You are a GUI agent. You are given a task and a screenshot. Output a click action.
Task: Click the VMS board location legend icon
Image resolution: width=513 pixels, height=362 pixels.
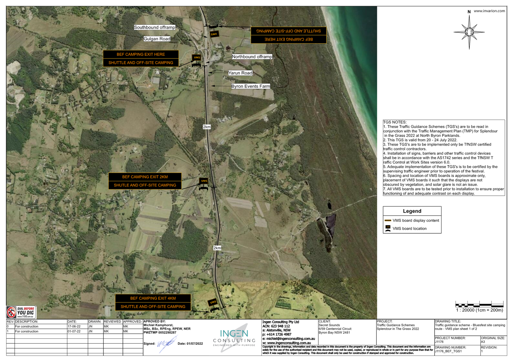[388, 229]
